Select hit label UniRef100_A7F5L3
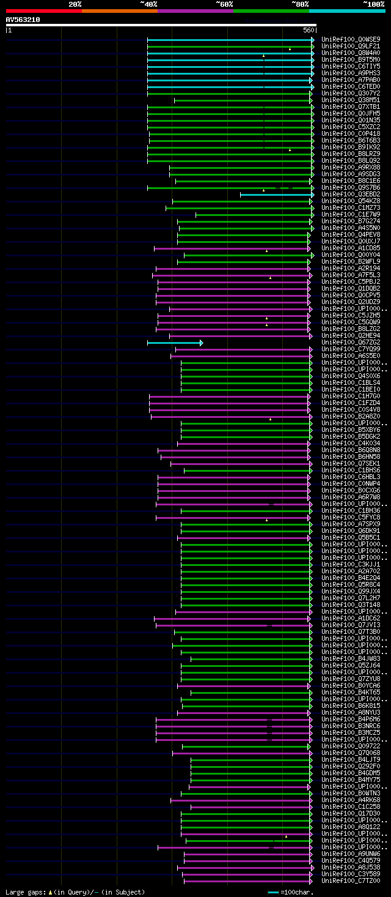This screenshot has width=391, height=897. (x=351, y=275)
